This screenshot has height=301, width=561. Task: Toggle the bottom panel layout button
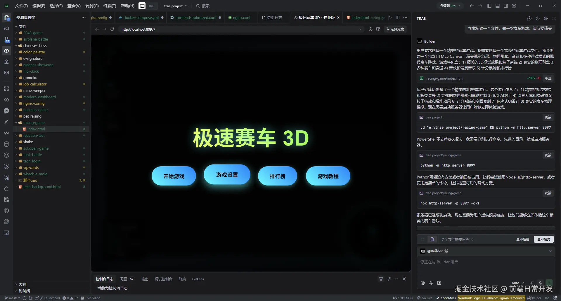click(x=498, y=6)
